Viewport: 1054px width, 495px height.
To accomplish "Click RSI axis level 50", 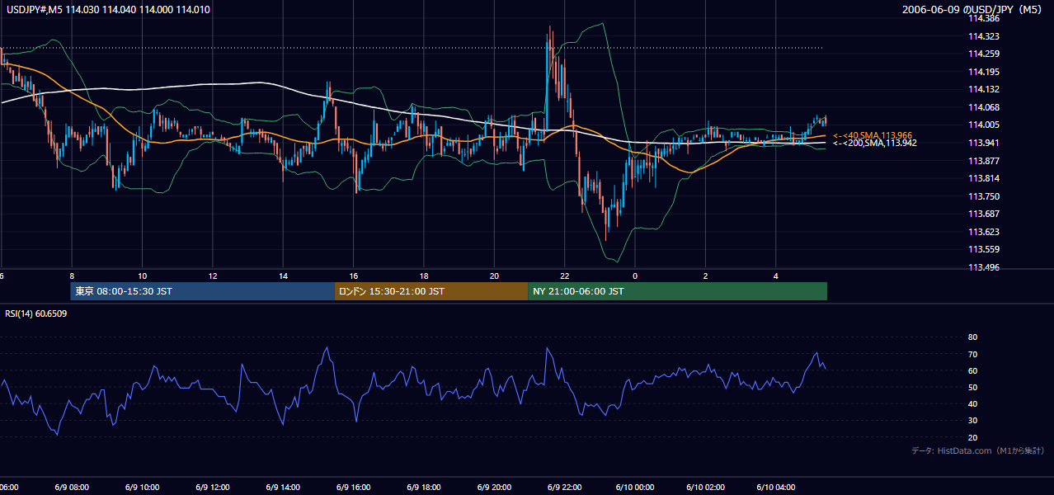I will tap(972, 387).
